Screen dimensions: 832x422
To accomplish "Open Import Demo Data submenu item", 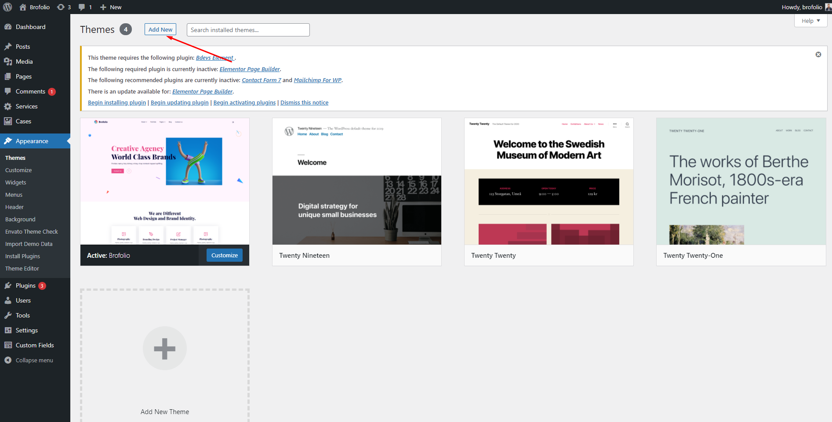I will coord(29,244).
